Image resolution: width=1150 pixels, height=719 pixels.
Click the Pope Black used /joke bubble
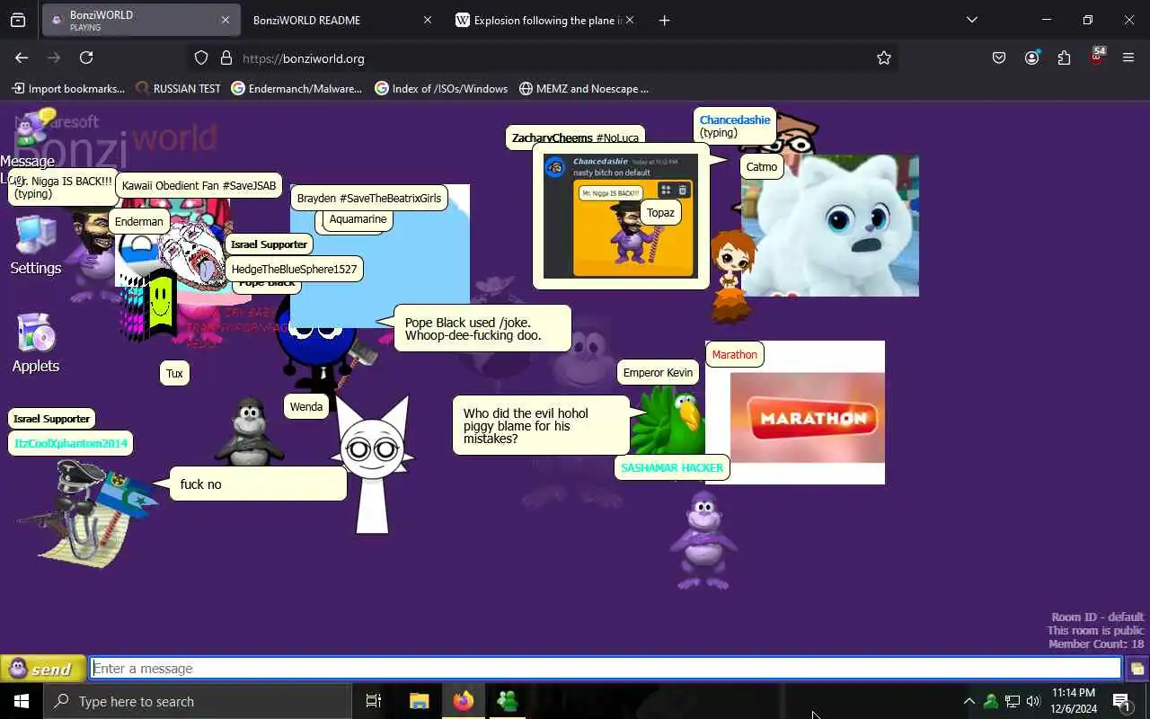[x=482, y=329]
